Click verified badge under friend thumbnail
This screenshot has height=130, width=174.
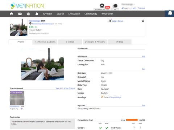pos(21,109)
